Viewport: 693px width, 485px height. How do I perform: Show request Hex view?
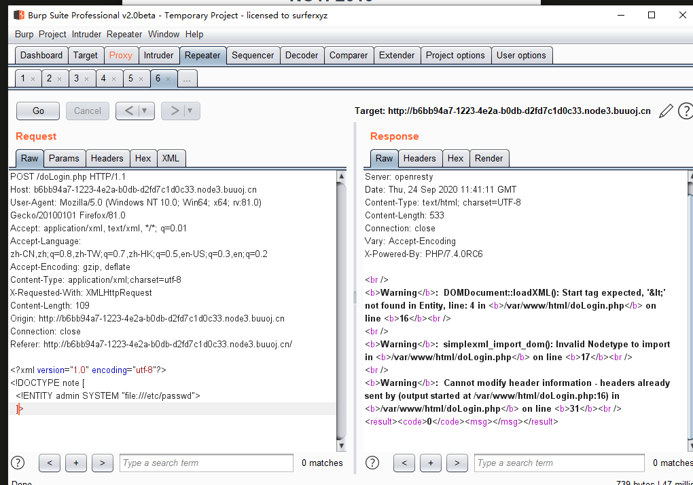143,159
